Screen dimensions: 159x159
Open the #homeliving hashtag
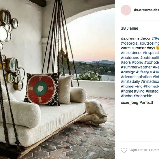pos(132,86)
